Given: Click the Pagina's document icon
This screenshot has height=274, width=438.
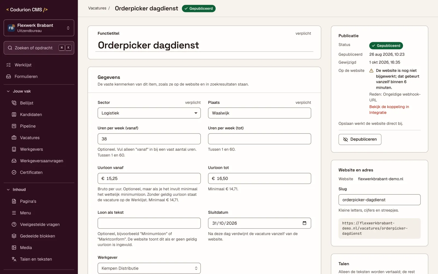Looking at the screenshot, I should [x=14, y=201].
